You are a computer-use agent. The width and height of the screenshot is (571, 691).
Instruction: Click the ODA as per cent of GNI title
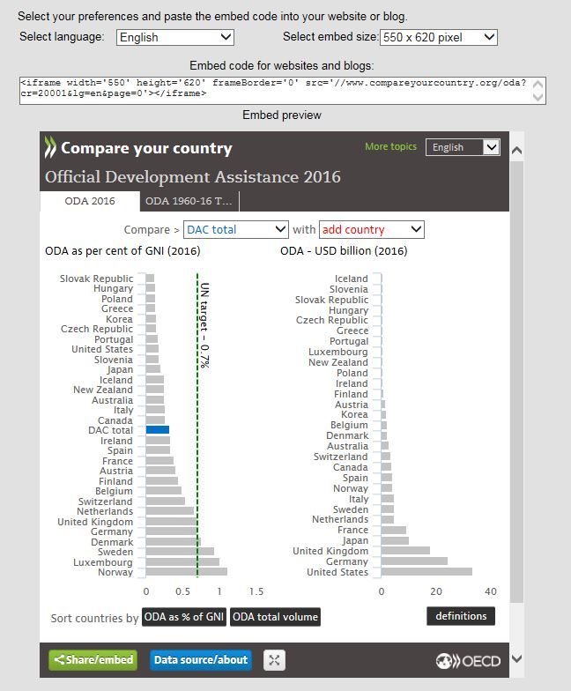click(x=122, y=250)
